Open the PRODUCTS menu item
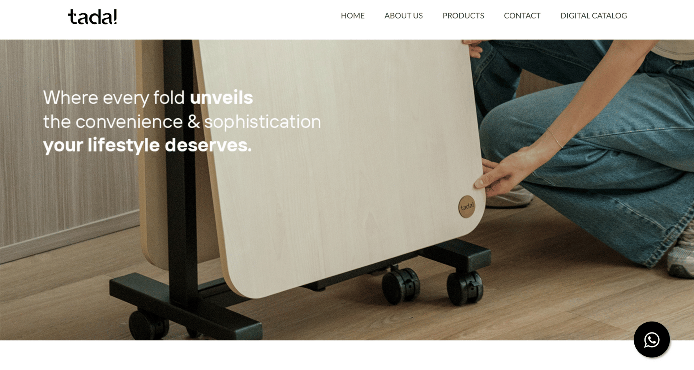This screenshot has width=694, height=370. (x=463, y=16)
